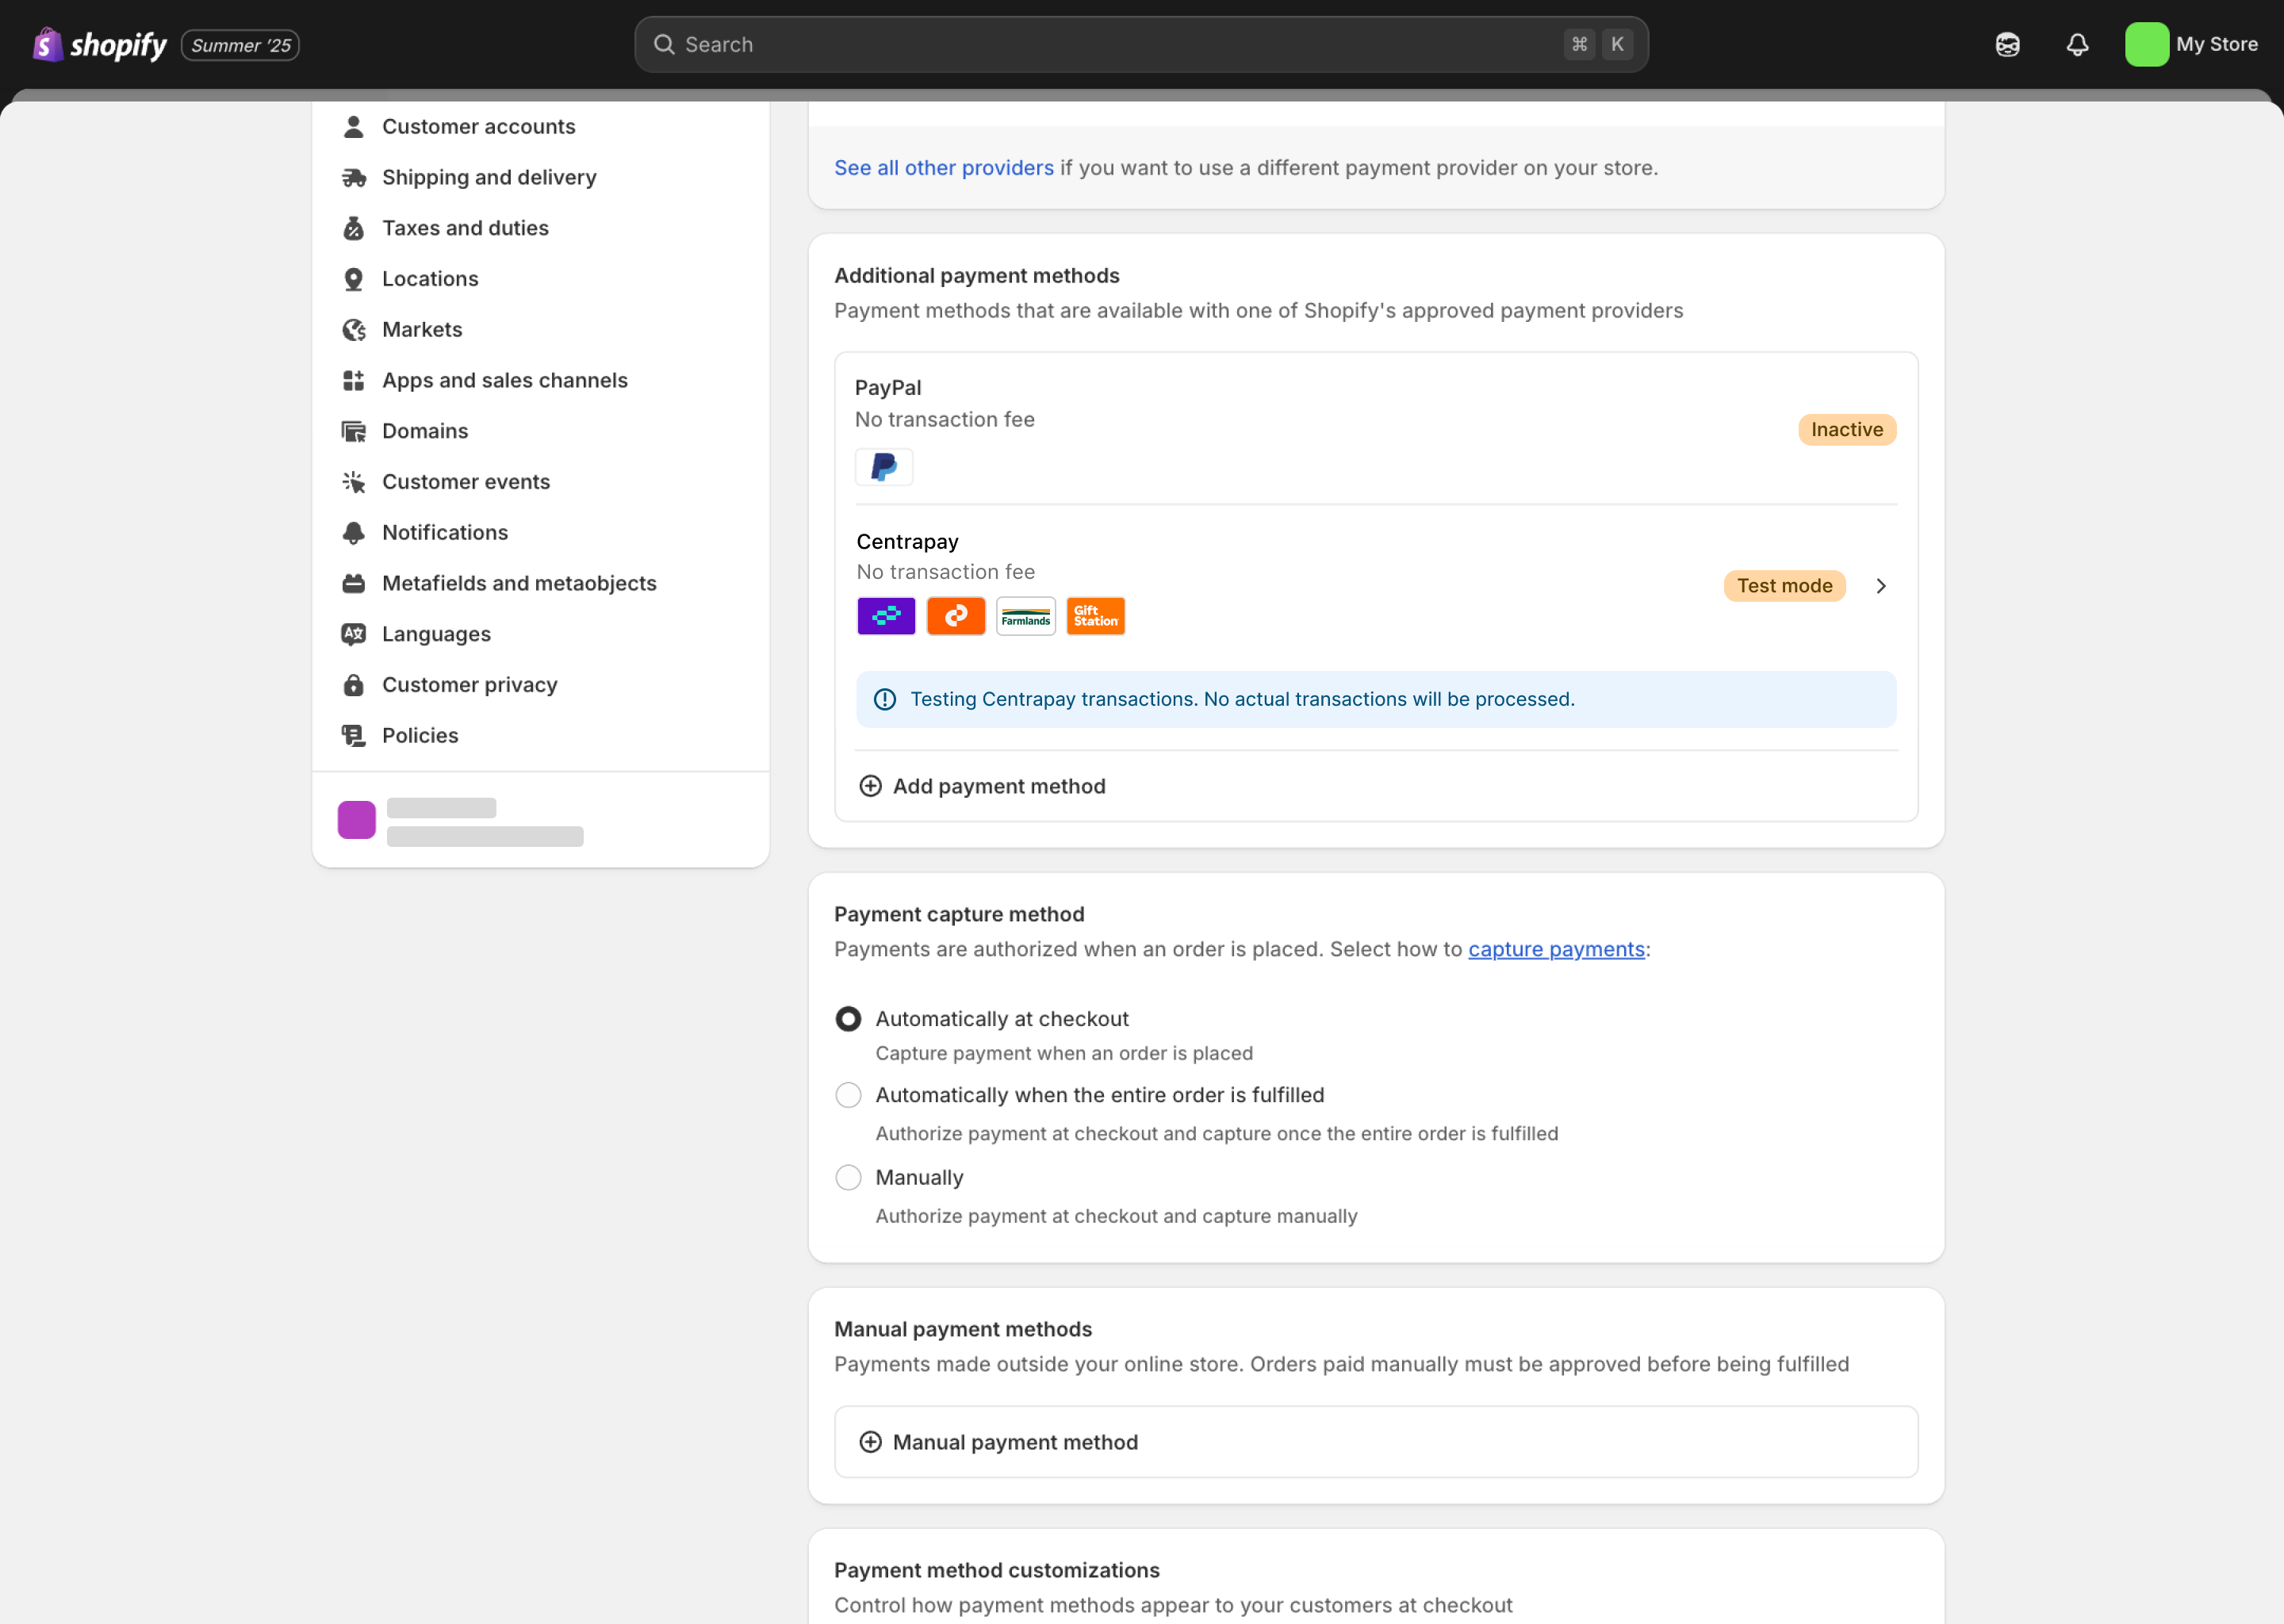Click the PayPal logo
Viewport: 2284px width, 1624px height.
pyautogui.click(x=883, y=466)
